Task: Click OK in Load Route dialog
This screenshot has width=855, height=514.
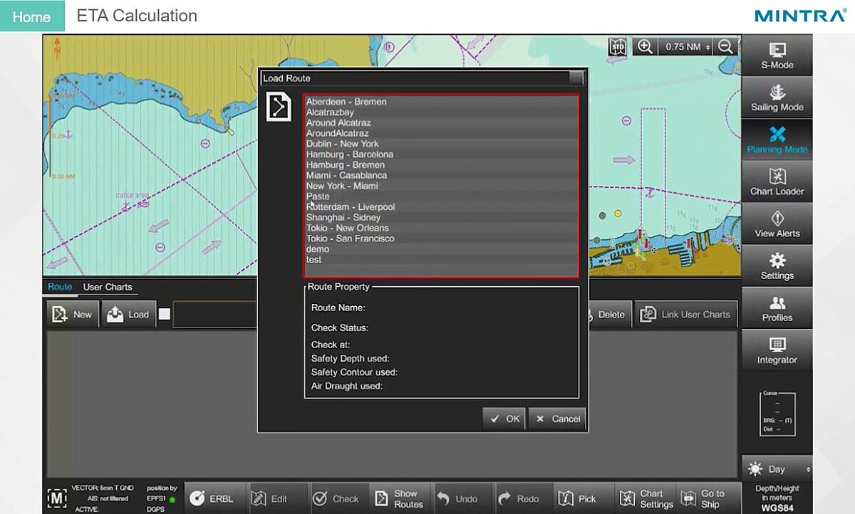Action: click(504, 419)
